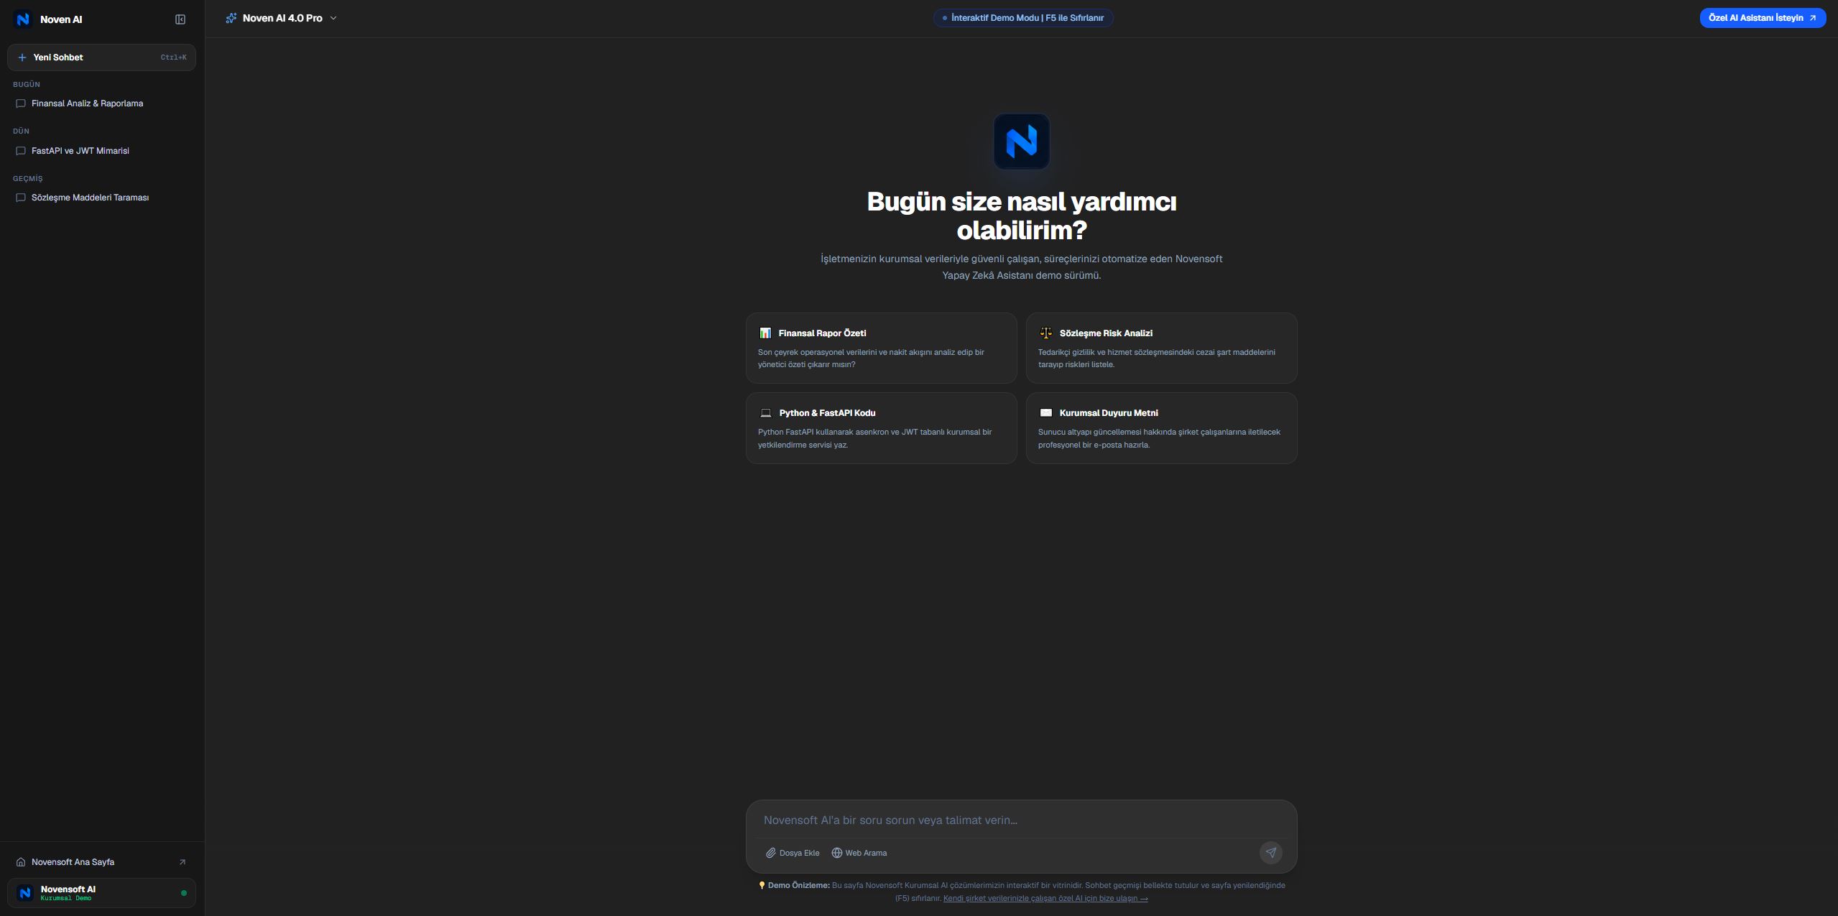Image resolution: width=1838 pixels, height=916 pixels.
Task: Click the İnteraktif Demo Modu badge
Action: point(1023,18)
